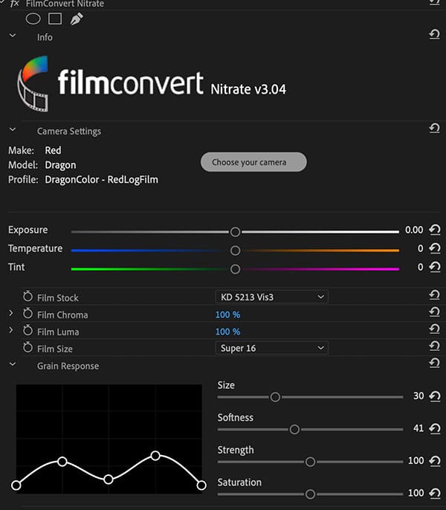This screenshot has width=446, height=510.
Task: Toggle animation stopwatch for Film Size
Action: pos(28,347)
